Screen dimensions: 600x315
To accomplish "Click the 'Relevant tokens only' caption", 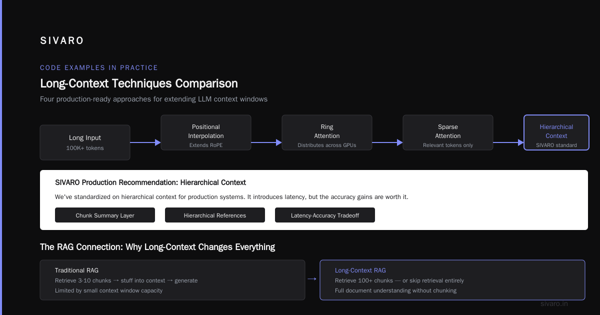I will 448,145.
